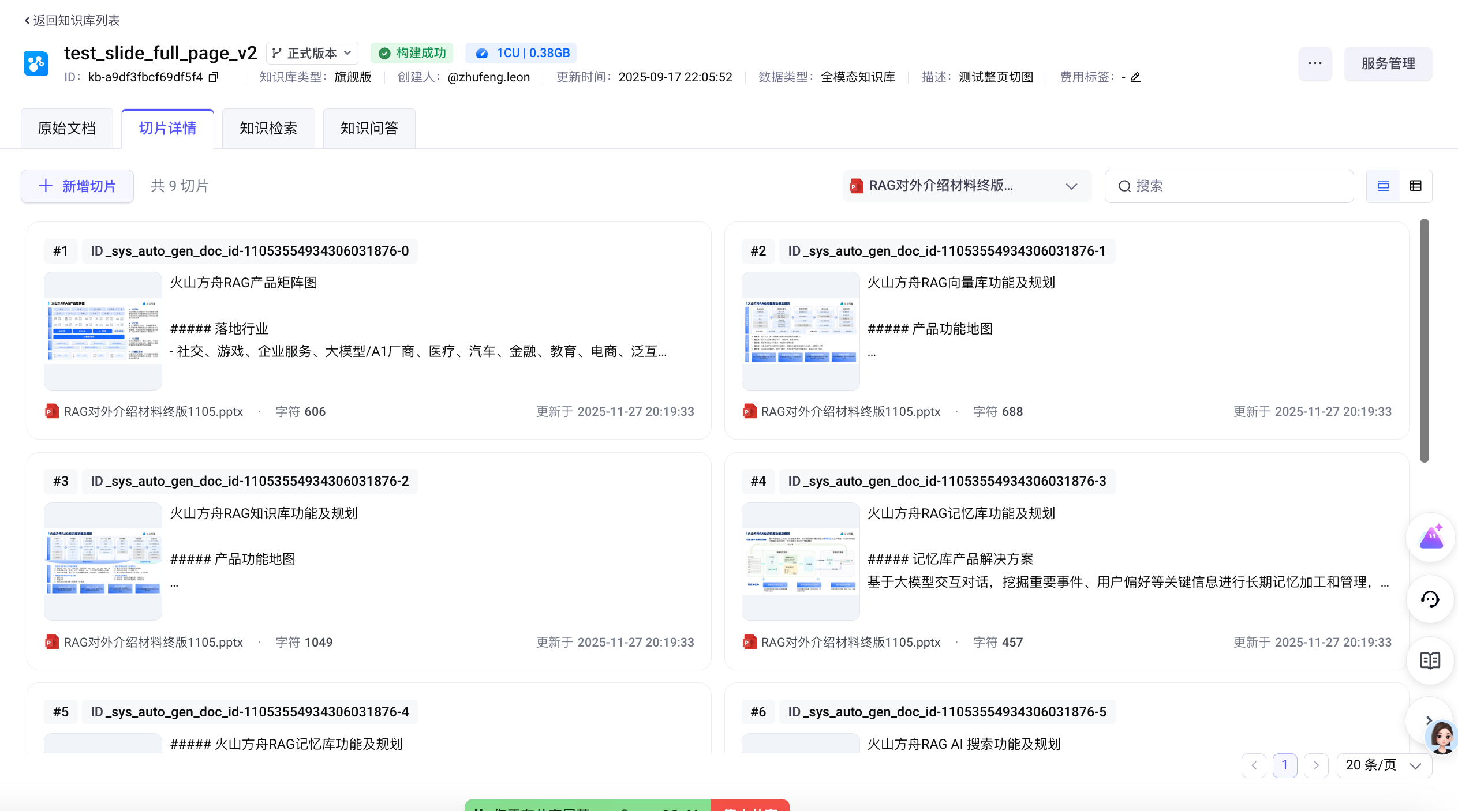Expand the side panel chevron arrow
The width and height of the screenshot is (1458, 811).
click(x=1429, y=720)
